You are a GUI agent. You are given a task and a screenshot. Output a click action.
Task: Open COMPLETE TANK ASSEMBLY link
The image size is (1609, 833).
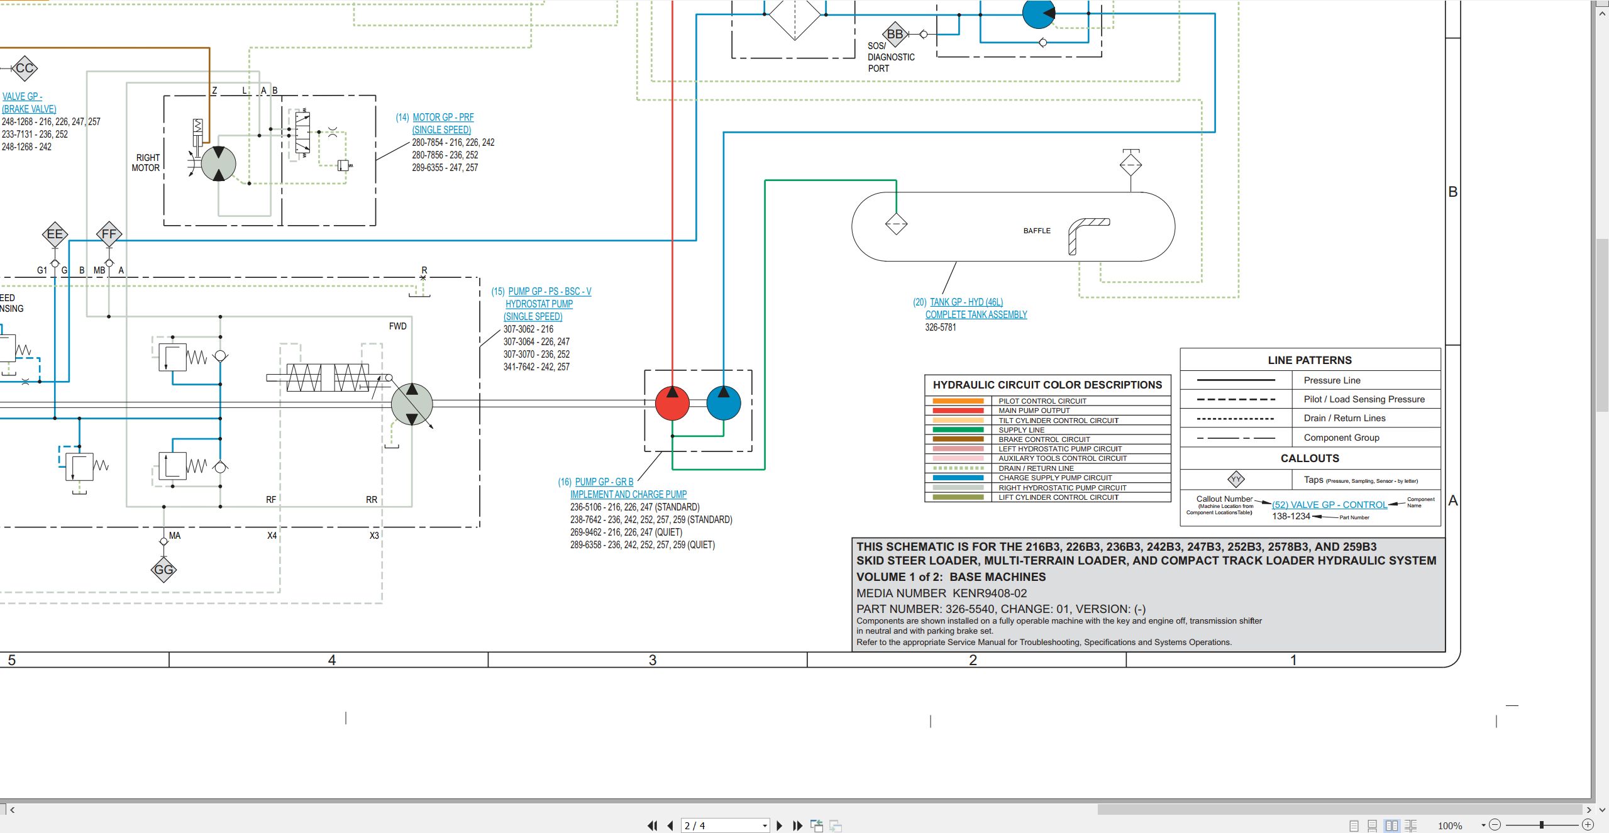click(976, 315)
